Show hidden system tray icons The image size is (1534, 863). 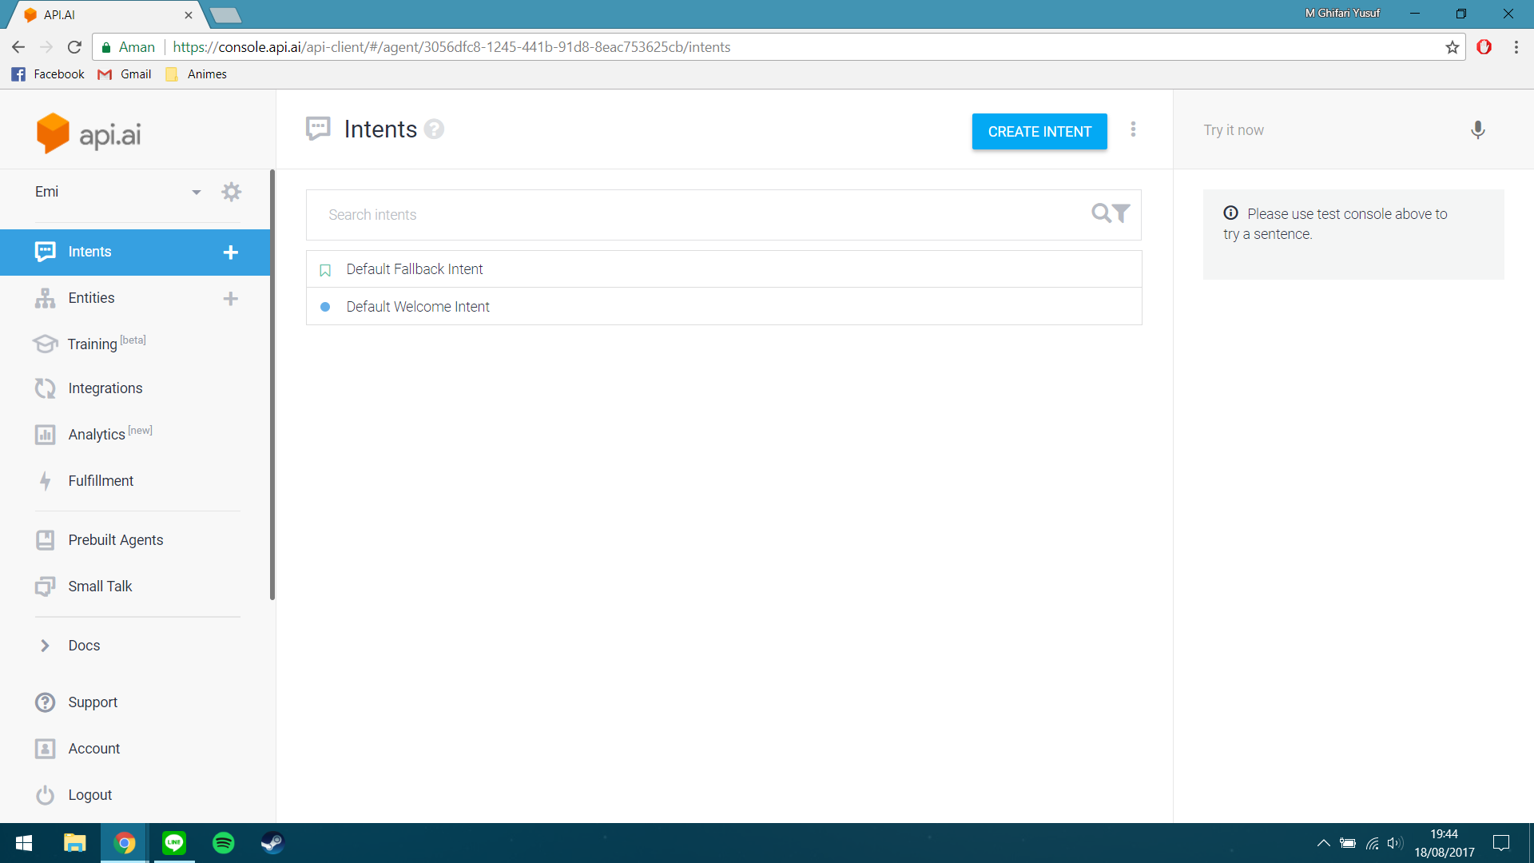1323,843
